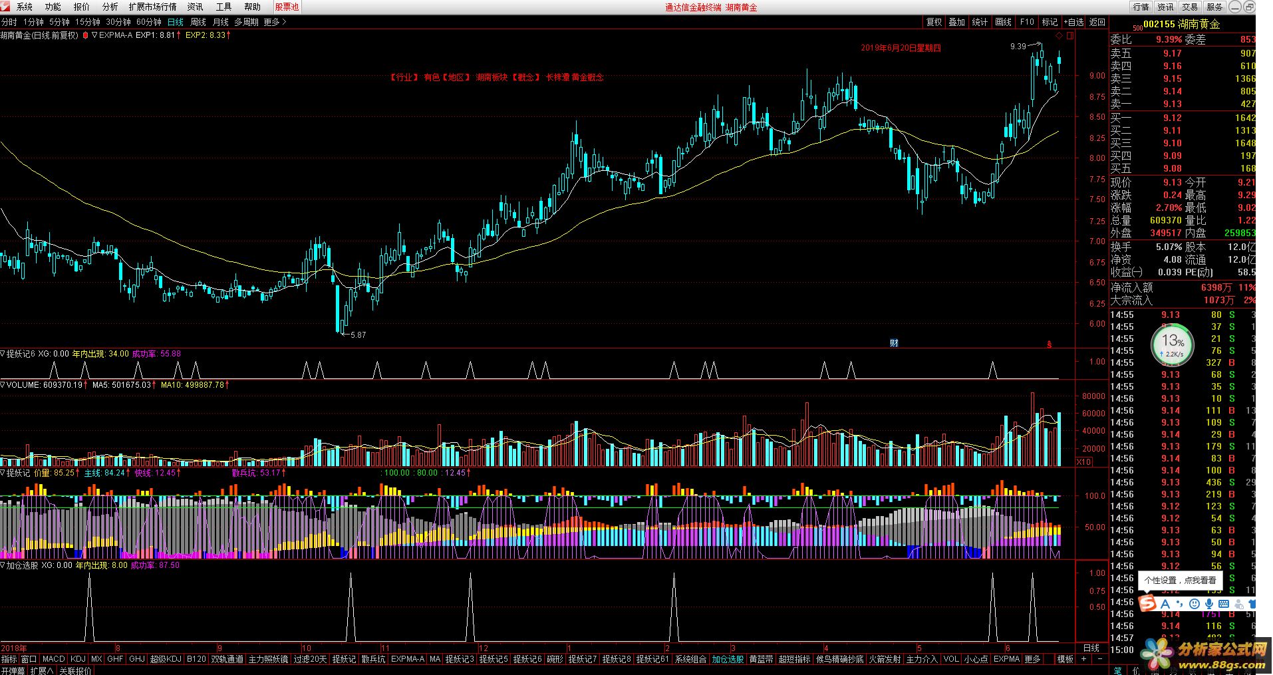Select the 周线 weekly period
Image resolution: width=1273 pixels, height=675 pixels.
coord(198,22)
